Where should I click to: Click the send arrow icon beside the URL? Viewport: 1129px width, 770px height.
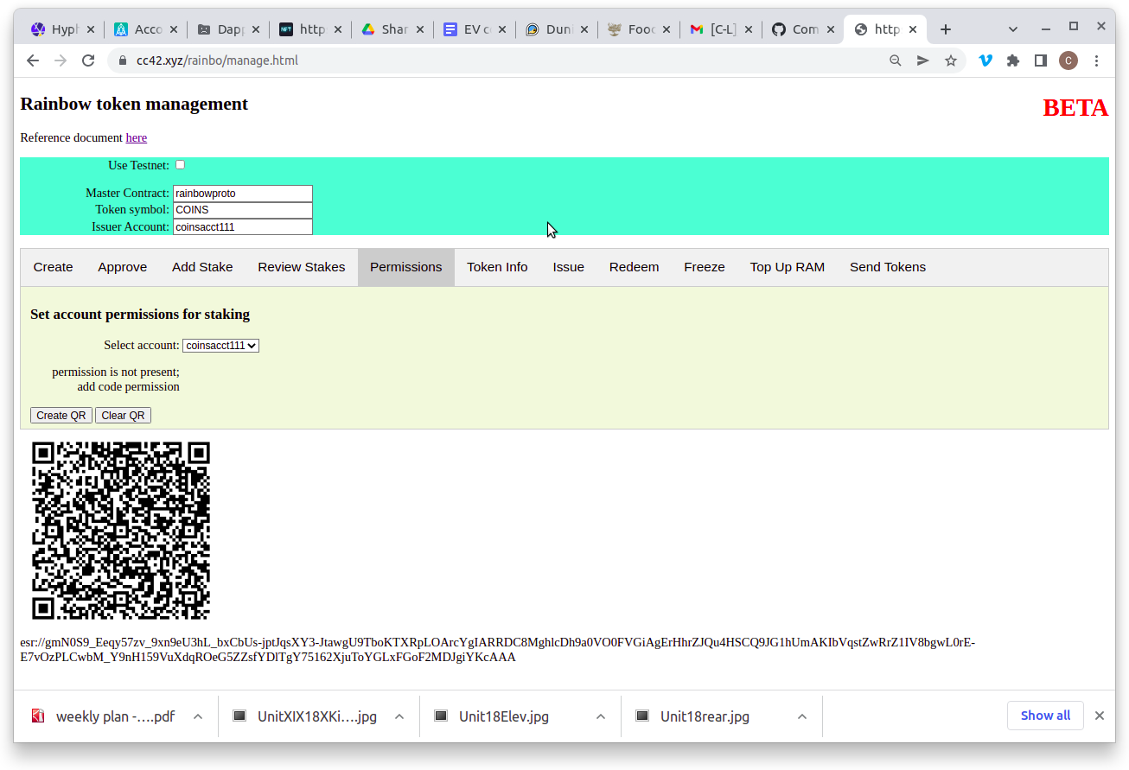pyautogui.click(x=922, y=60)
